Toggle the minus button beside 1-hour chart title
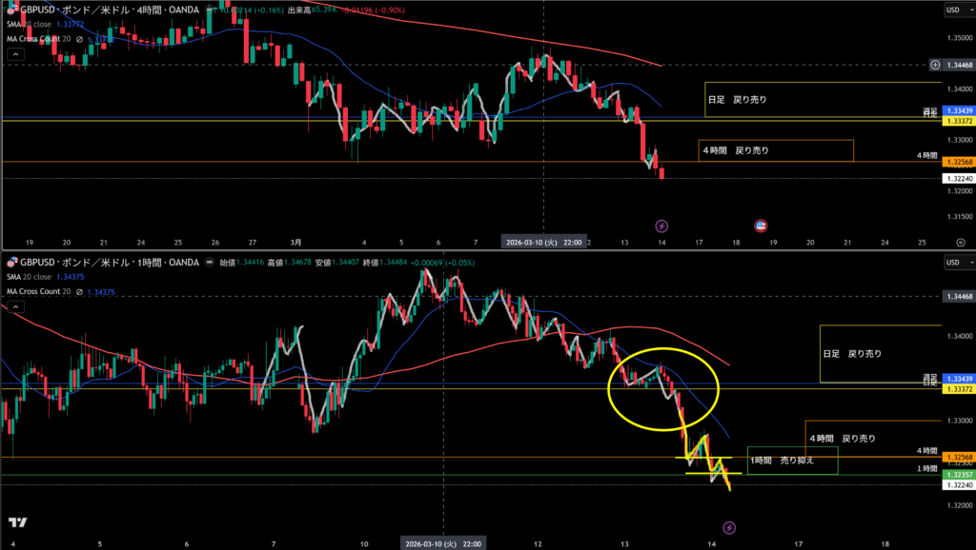This screenshot has height=550, width=976. 209,262
